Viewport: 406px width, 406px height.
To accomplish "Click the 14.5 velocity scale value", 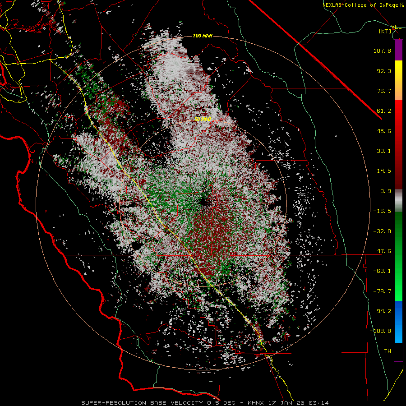I will (x=384, y=171).
